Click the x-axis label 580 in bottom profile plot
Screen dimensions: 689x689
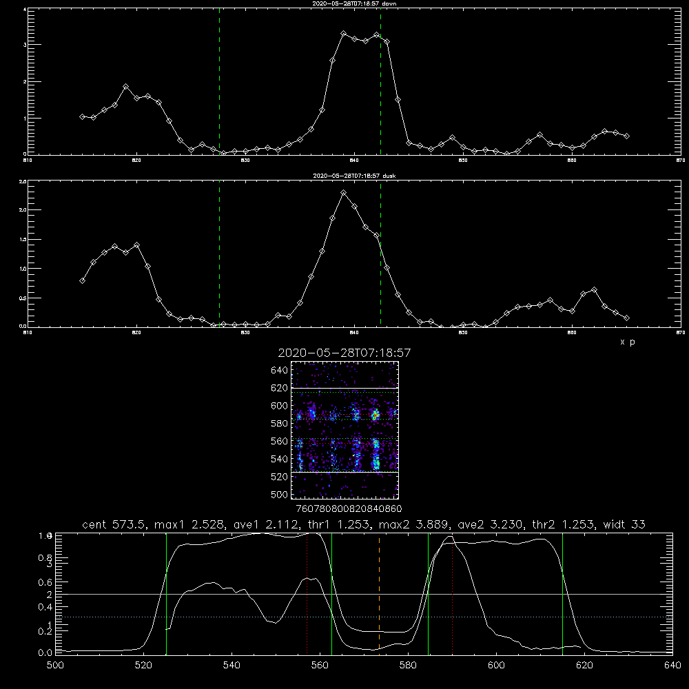408,666
